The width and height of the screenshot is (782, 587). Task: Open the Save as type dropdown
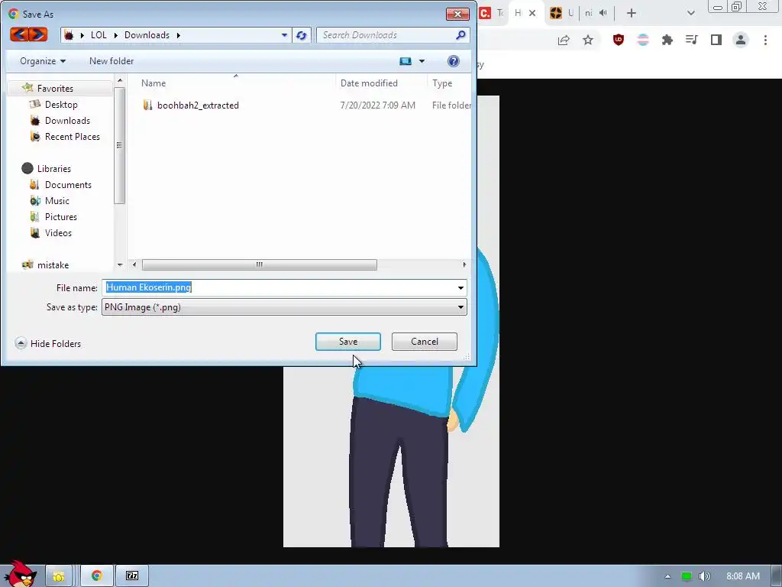pyautogui.click(x=284, y=307)
